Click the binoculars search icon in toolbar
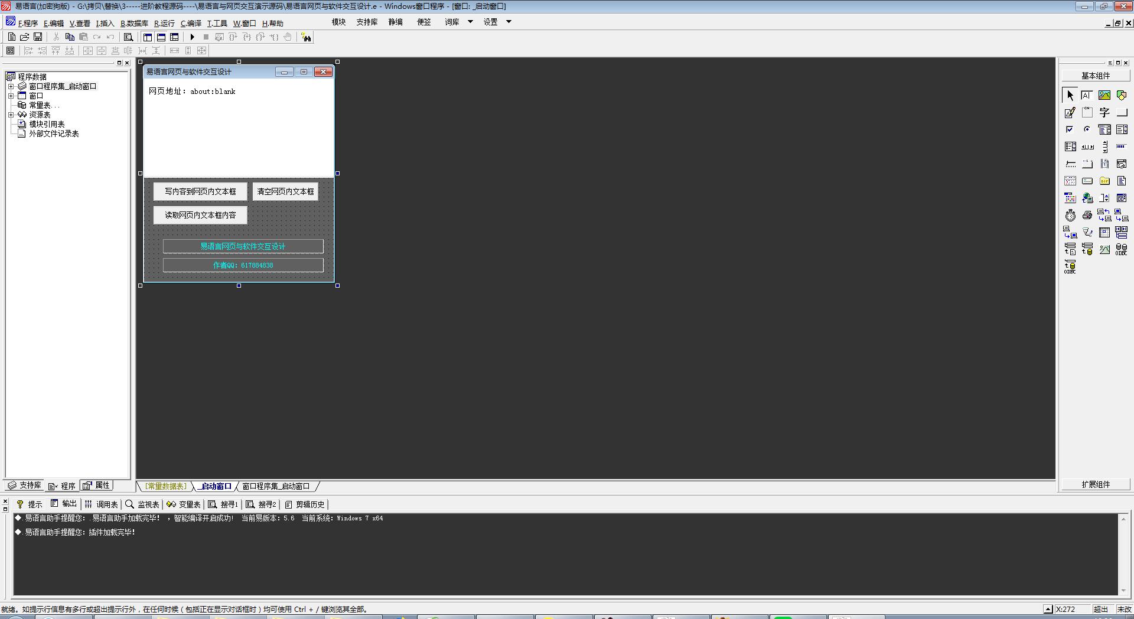 306,37
